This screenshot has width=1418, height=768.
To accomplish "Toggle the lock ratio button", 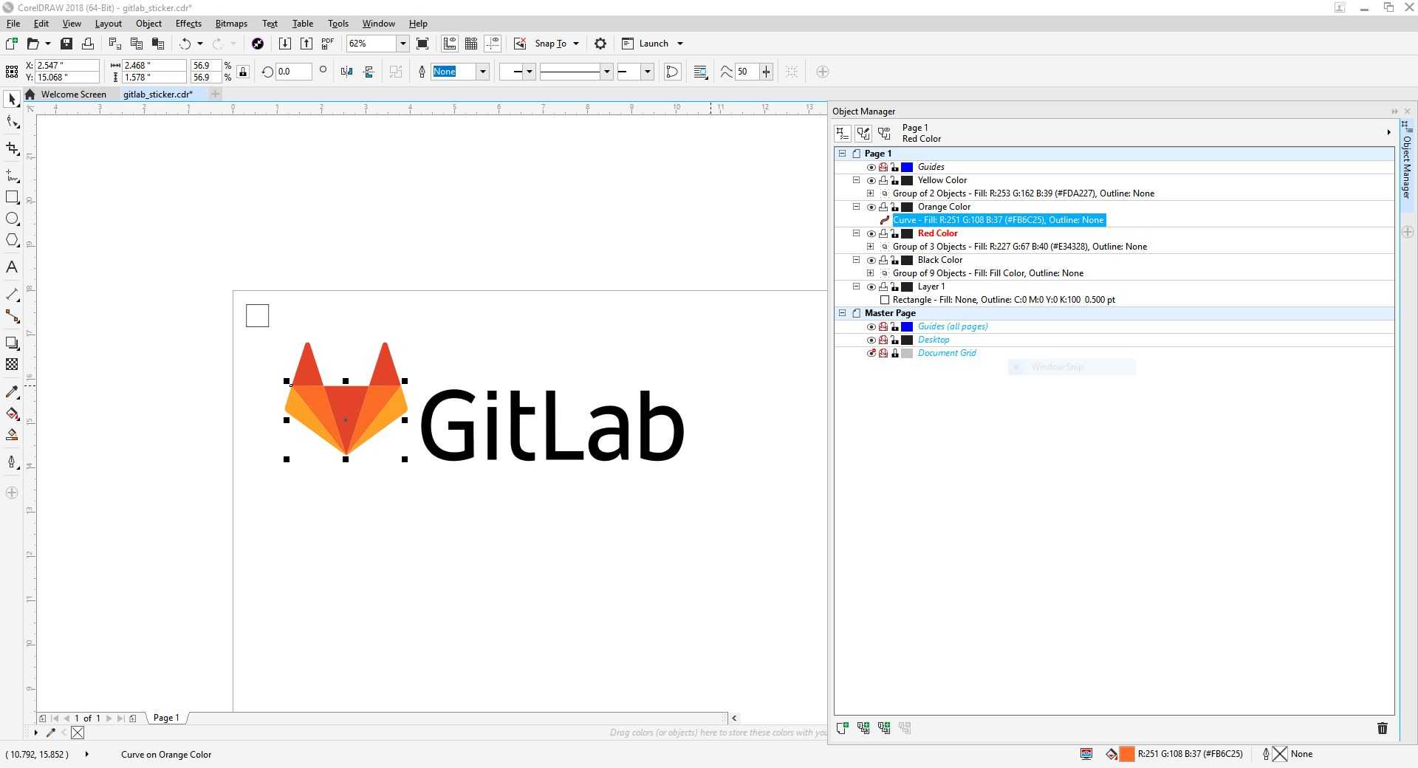I will tap(243, 72).
